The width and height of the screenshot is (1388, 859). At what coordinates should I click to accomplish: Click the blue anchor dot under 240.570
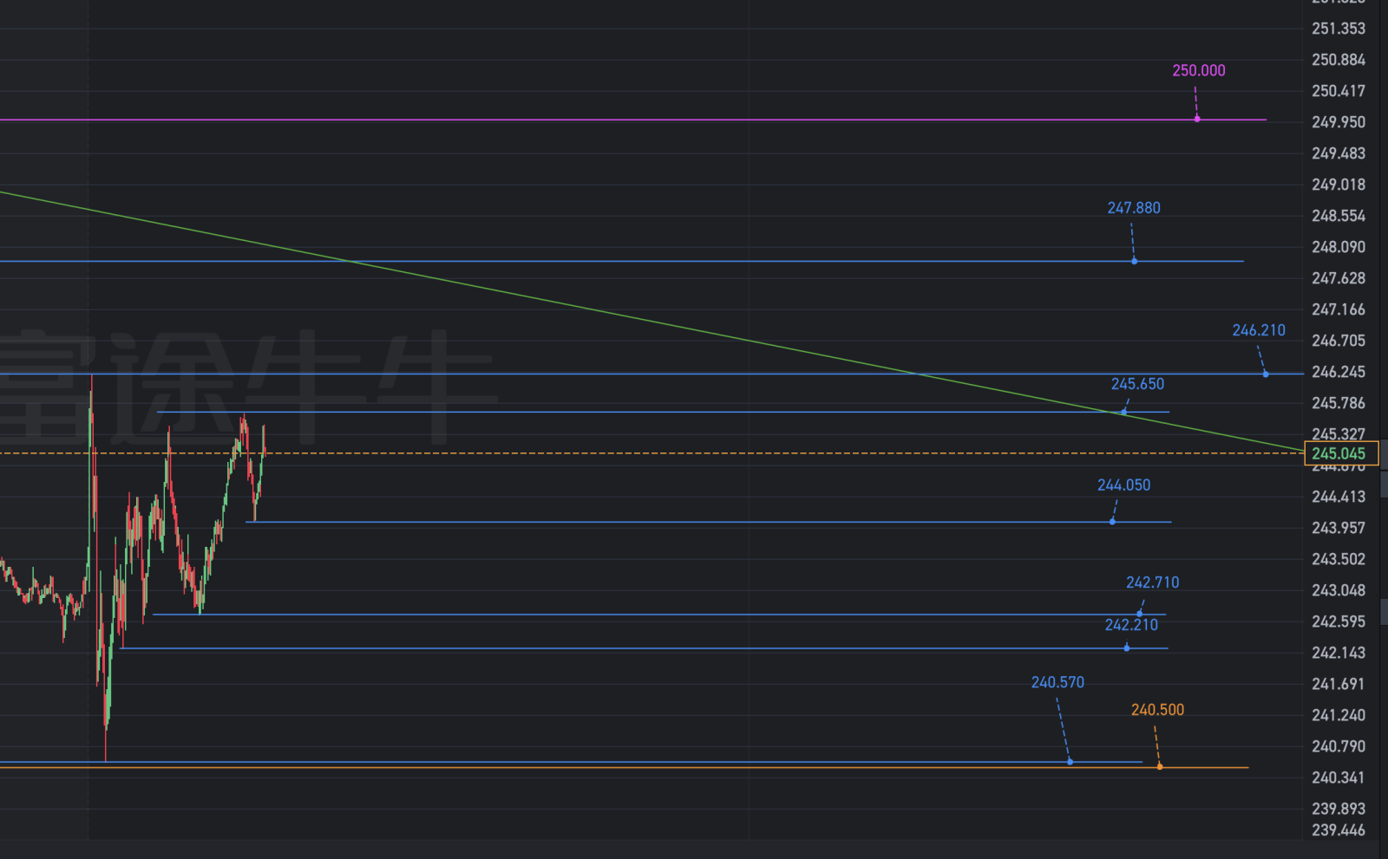[x=1070, y=762]
